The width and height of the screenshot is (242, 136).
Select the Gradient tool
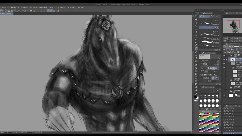click(196, 74)
